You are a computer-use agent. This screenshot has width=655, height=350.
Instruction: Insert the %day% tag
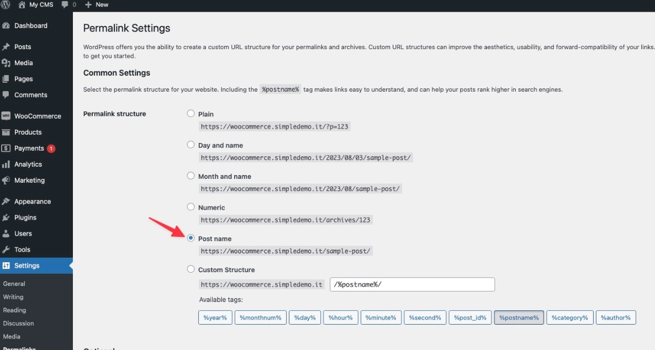[x=305, y=317]
